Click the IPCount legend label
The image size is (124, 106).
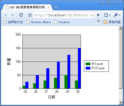click(x=97, y=64)
